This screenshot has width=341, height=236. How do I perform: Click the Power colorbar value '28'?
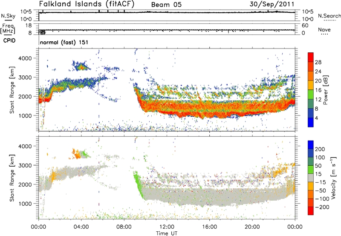coord(318,62)
